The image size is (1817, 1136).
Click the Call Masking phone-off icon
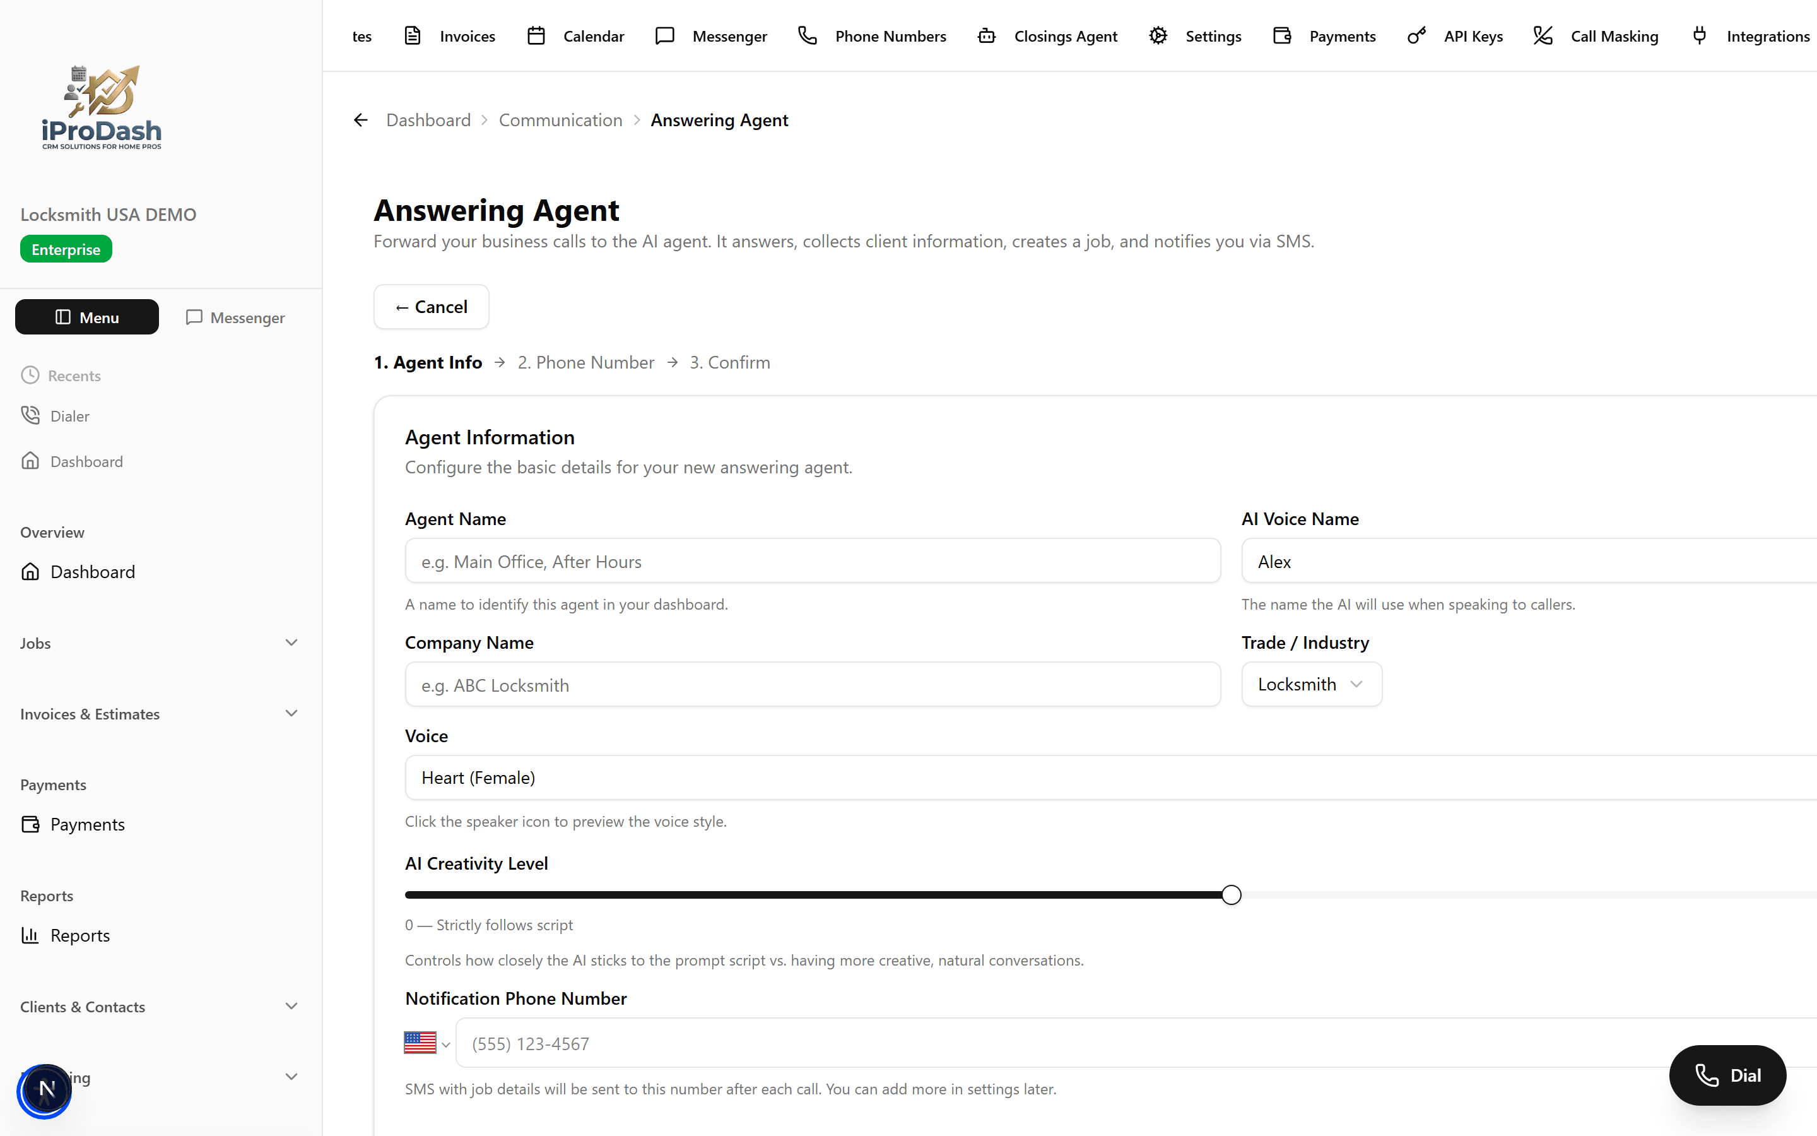coord(1543,35)
